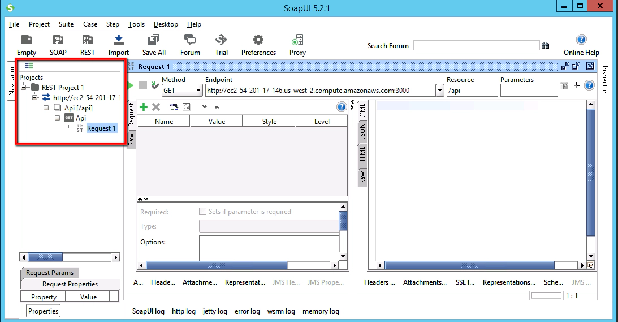Screen dimensions: 618x322
Task: Select Request 1 in project tree
Action: [x=101, y=128]
